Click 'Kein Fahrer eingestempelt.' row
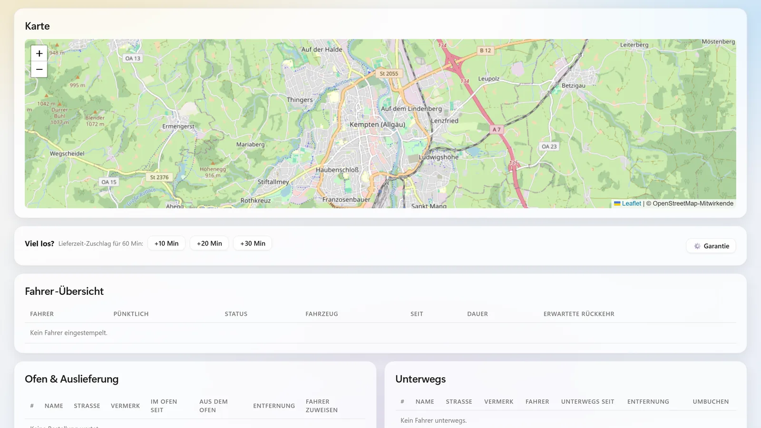Image resolution: width=761 pixels, height=428 pixels. click(x=380, y=333)
